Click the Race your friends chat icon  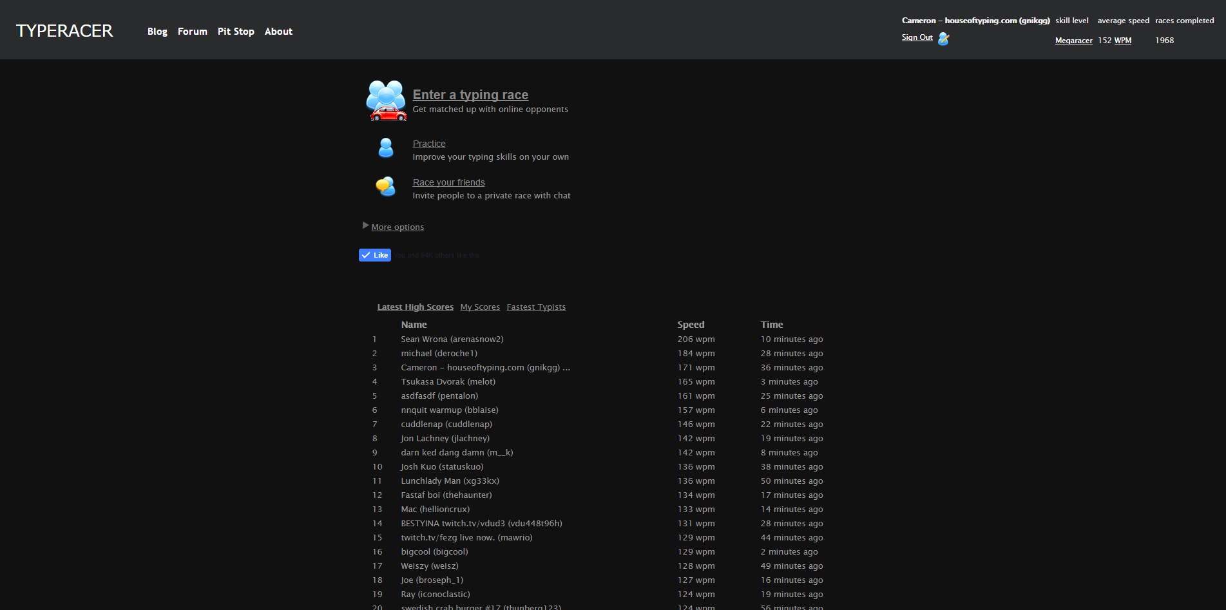[x=386, y=187]
